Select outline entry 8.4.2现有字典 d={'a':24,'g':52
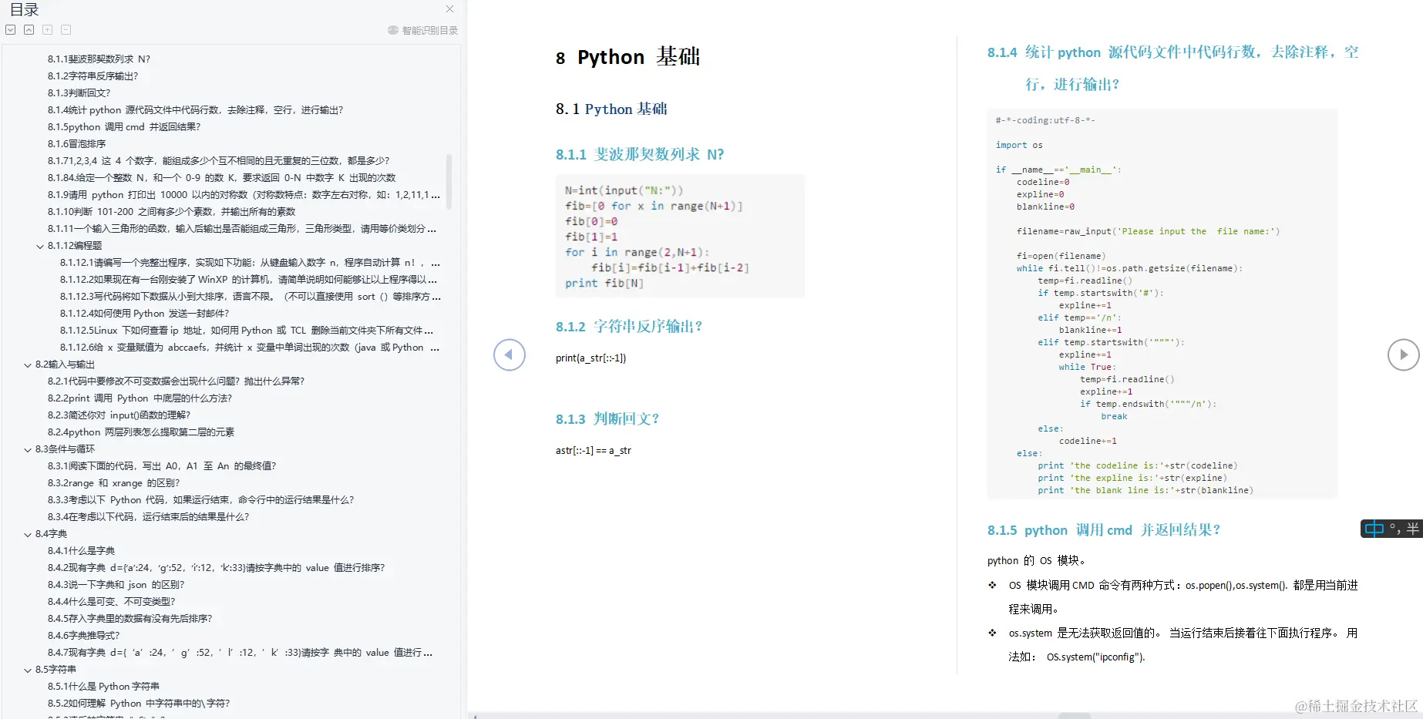The width and height of the screenshot is (1423, 719). coord(216,568)
